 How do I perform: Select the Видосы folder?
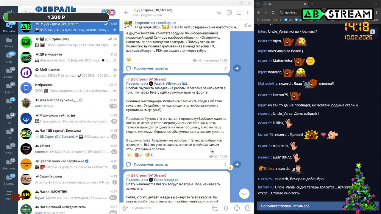[x=9, y=180]
